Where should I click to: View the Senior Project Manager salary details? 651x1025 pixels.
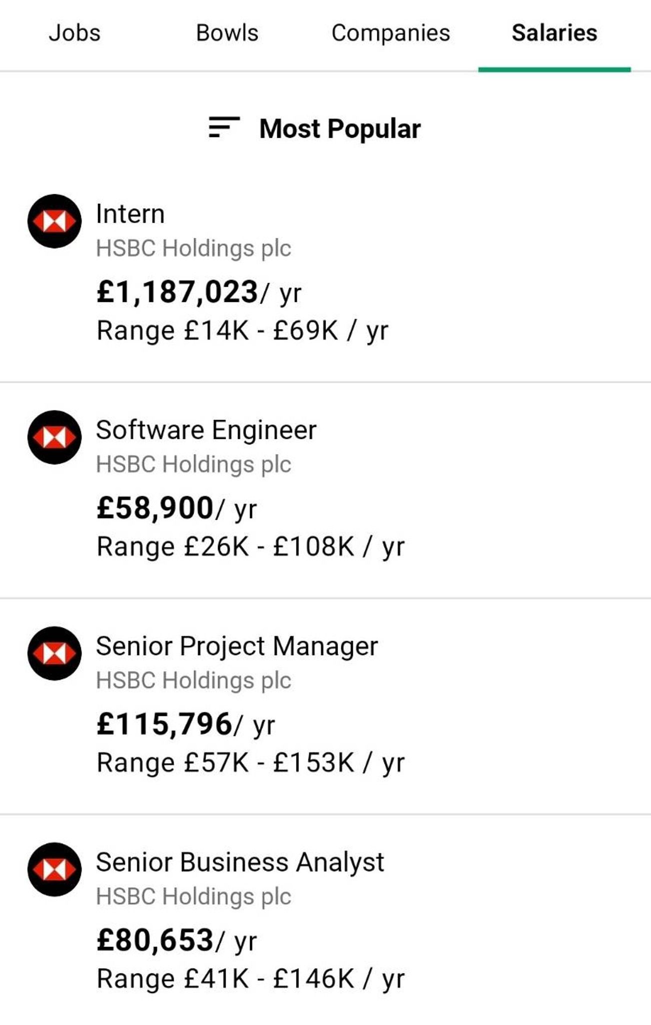click(x=238, y=646)
